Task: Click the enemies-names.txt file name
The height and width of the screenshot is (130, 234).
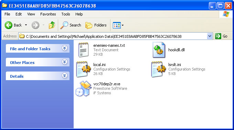Action: click(109, 45)
